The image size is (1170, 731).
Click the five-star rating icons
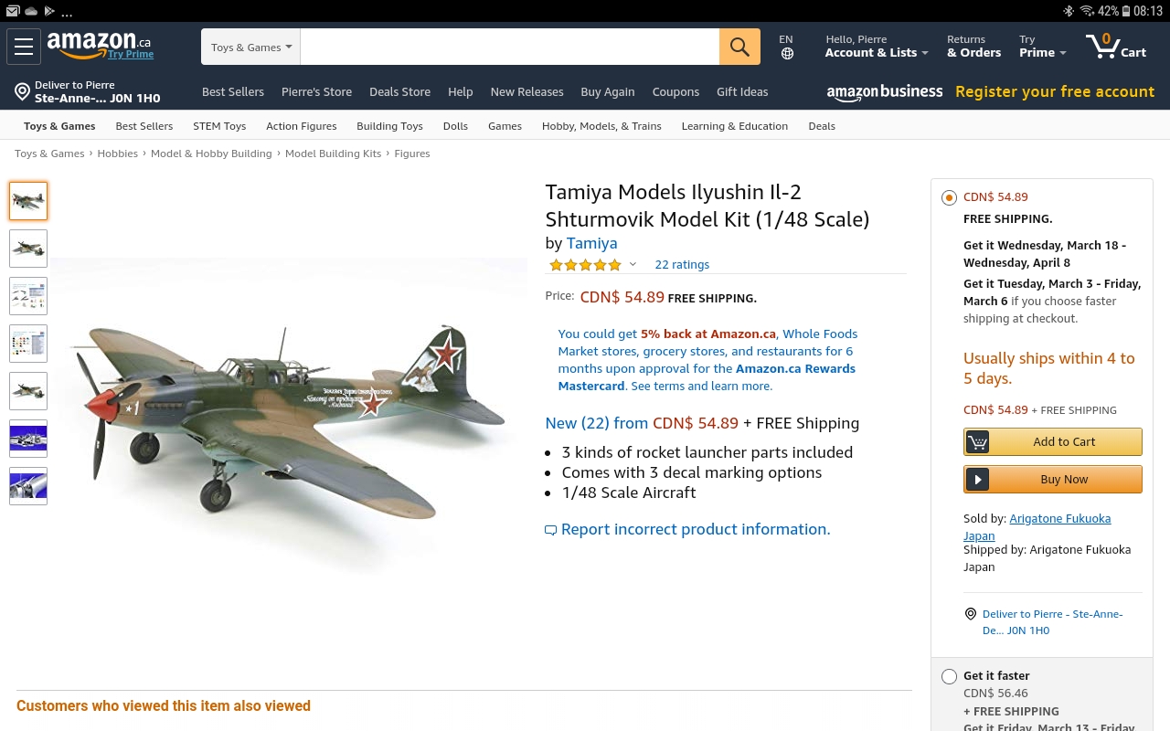(585, 265)
